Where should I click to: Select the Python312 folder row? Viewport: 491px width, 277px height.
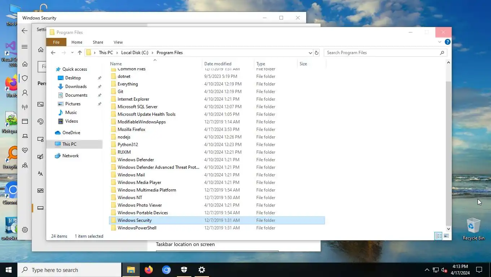217,145
